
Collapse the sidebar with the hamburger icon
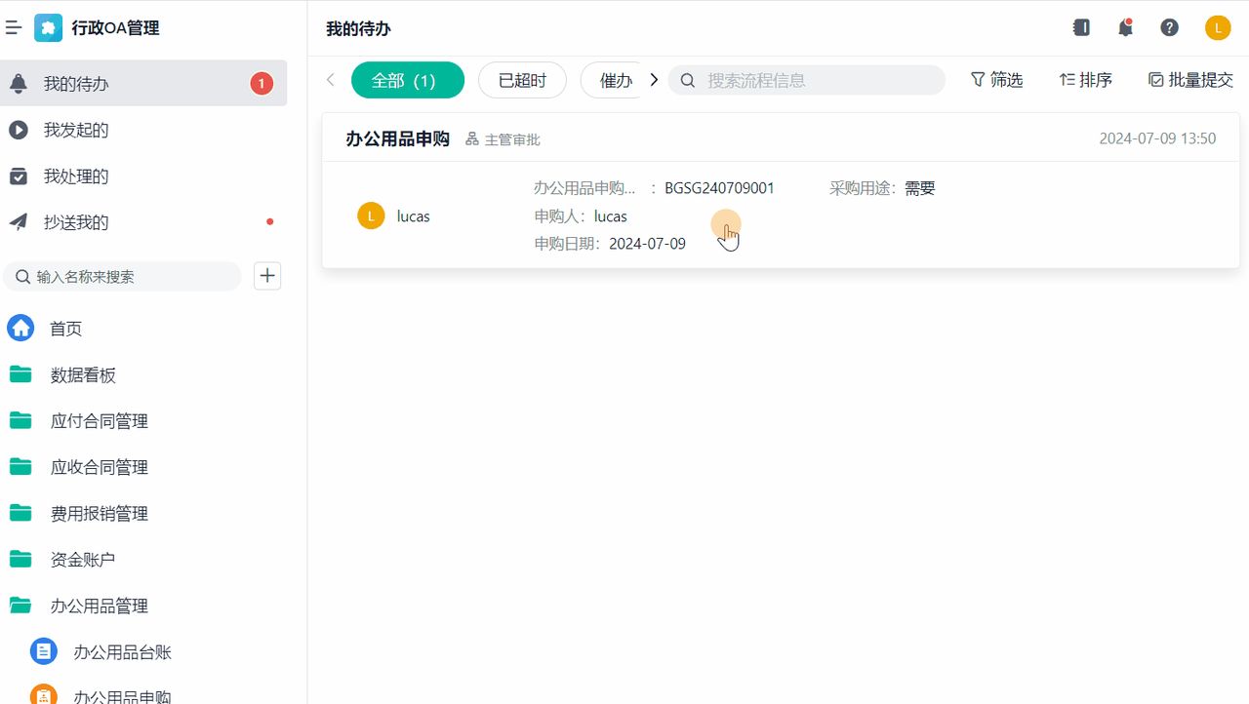click(14, 27)
